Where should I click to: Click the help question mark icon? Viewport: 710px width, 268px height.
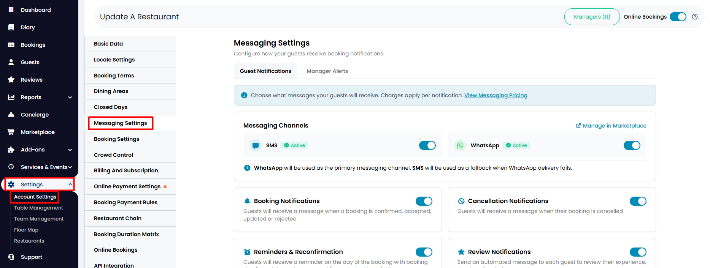coord(695,17)
